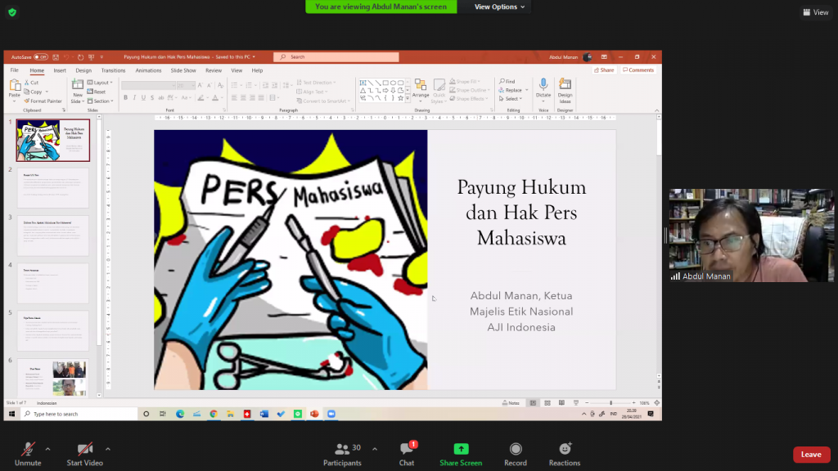Screen dimensions: 838x471
Task: Adjust the zoom slider in status bar
Action: click(610, 403)
